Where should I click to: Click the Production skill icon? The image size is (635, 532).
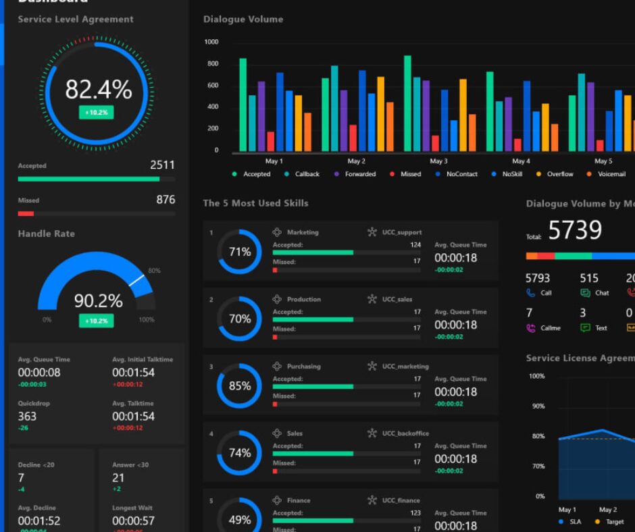[277, 299]
